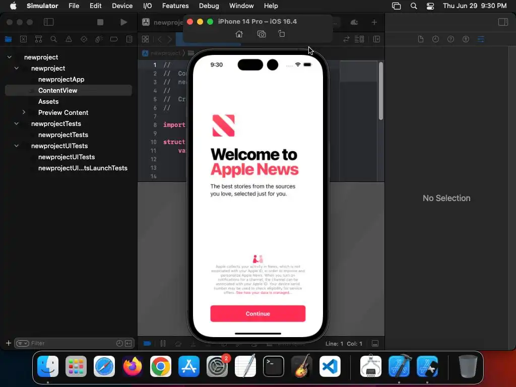Click See how your data is managed link

click(x=264, y=293)
